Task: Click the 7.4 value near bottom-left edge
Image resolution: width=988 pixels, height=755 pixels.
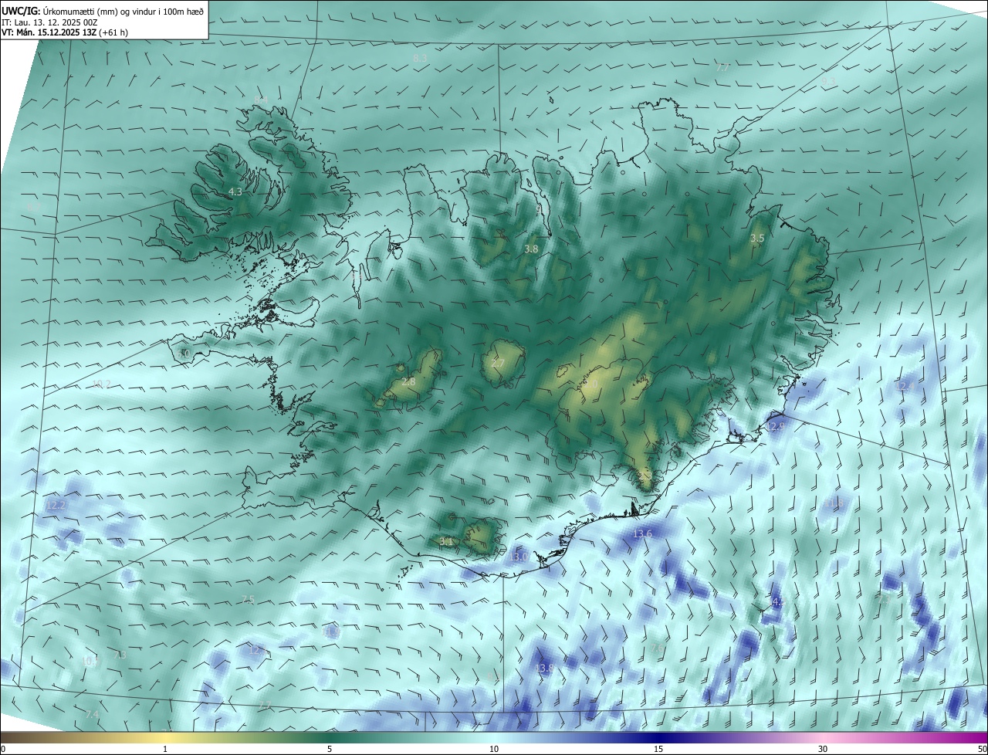Action: click(x=92, y=715)
